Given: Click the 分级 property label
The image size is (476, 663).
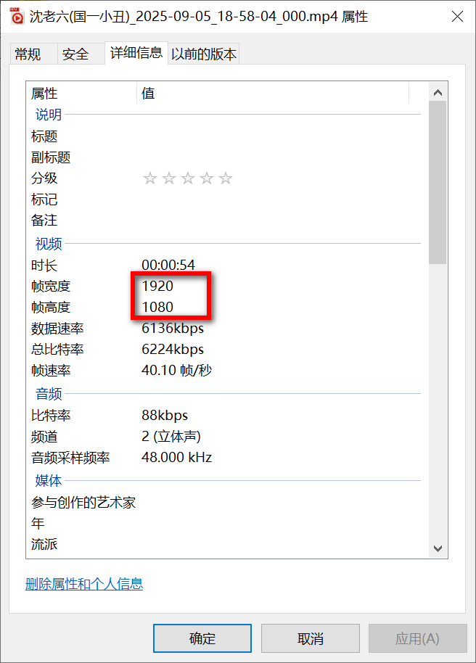Looking at the screenshot, I should click(44, 178).
